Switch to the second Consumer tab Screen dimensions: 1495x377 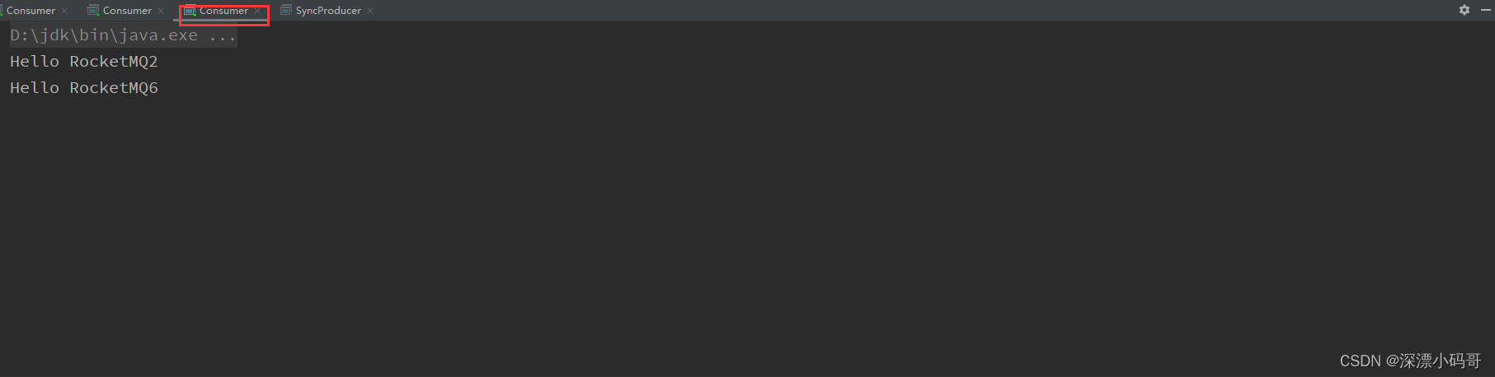click(127, 11)
